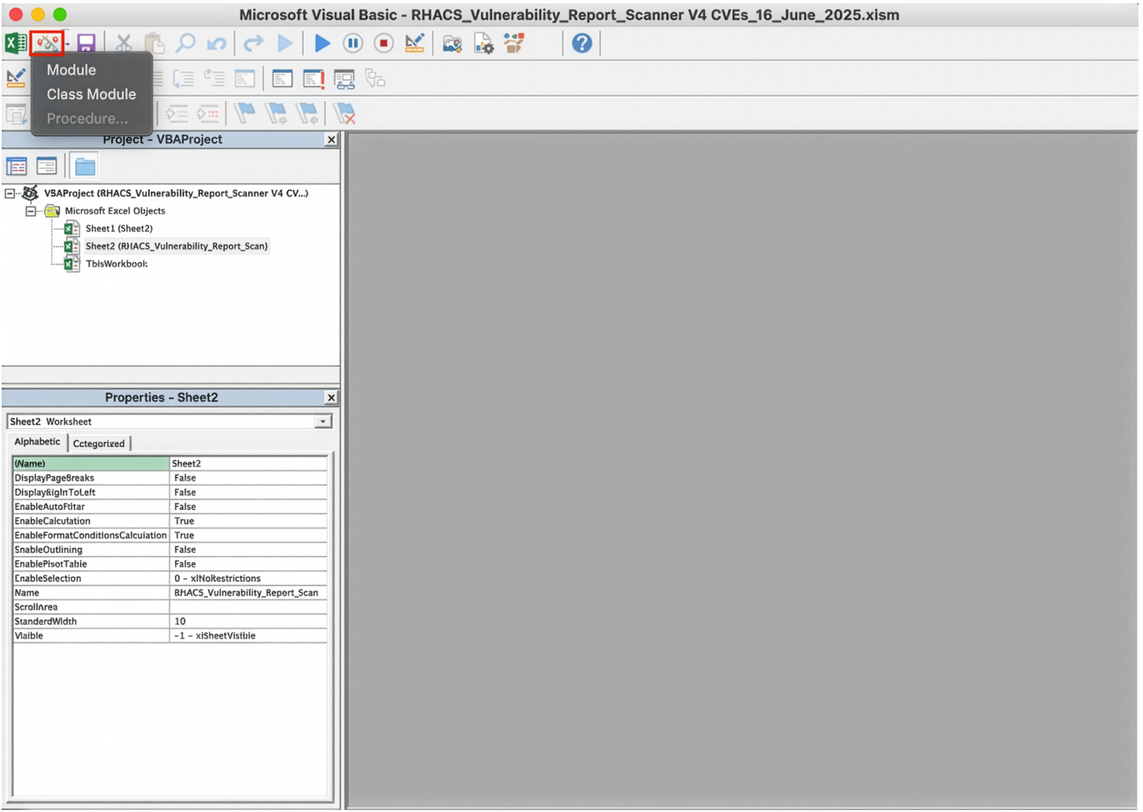Screen dimensions: 1143x812
Task: Choose Class Module from the insert menu
Action: pos(91,94)
